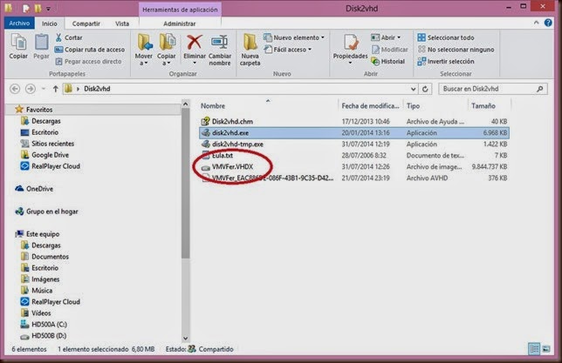
Task: Switch to details view icon in status bar
Action: [534, 349]
